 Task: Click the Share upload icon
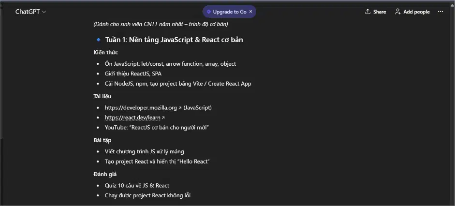pyautogui.click(x=367, y=12)
